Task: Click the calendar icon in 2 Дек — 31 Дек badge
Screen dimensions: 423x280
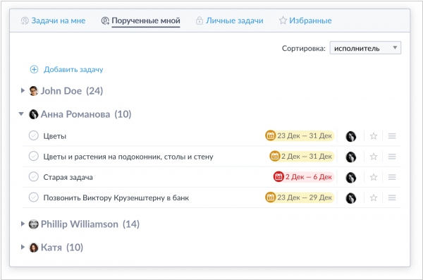Action: tap(275, 157)
